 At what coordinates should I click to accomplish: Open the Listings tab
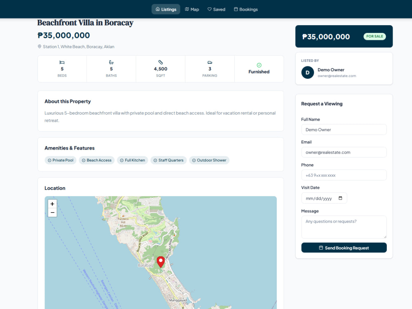point(166,9)
